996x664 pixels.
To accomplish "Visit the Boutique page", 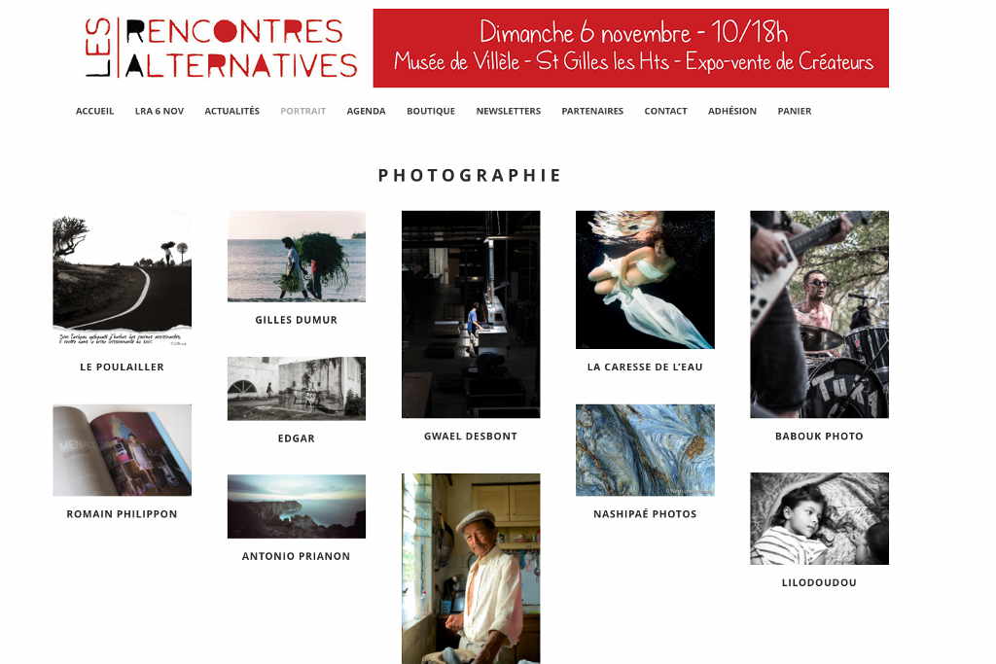I will [x=431, y=111].
